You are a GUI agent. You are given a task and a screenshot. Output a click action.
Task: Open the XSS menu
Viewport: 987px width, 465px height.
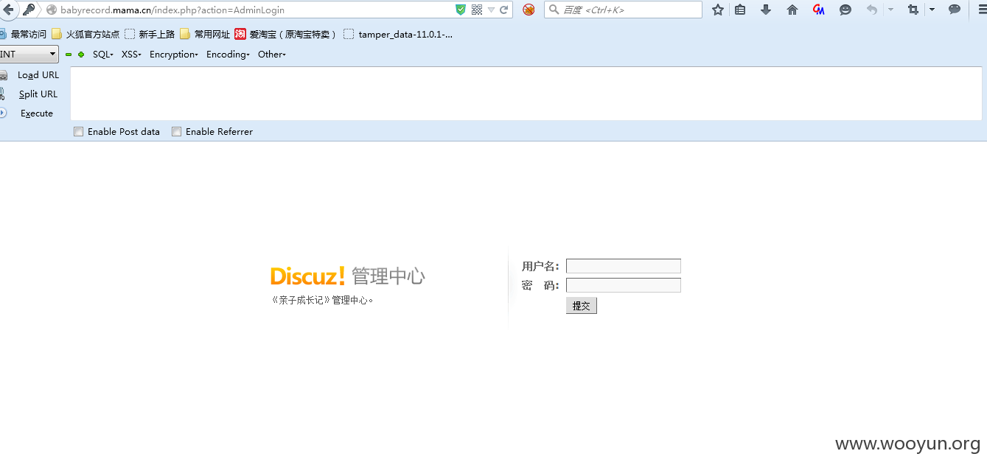[x=131, y=55]
